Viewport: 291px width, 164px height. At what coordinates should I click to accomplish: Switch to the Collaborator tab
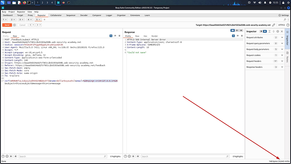point(56,15)
